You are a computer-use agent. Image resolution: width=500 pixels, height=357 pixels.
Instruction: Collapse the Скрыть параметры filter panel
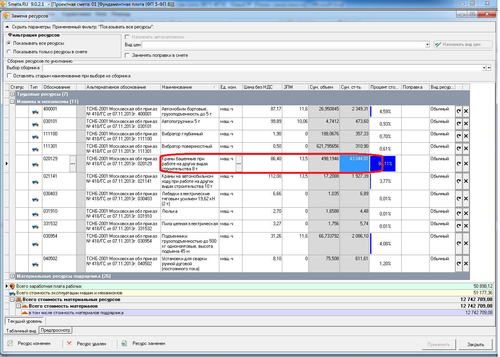point(7,27)
